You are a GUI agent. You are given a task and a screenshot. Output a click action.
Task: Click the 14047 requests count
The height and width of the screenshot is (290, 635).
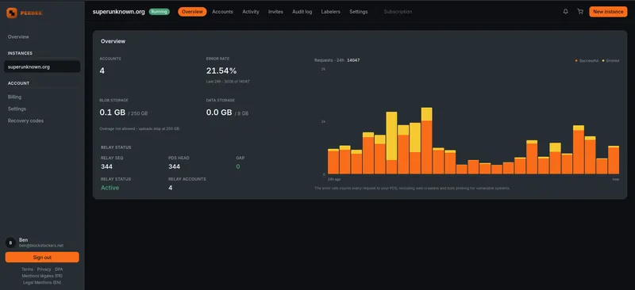353,60
